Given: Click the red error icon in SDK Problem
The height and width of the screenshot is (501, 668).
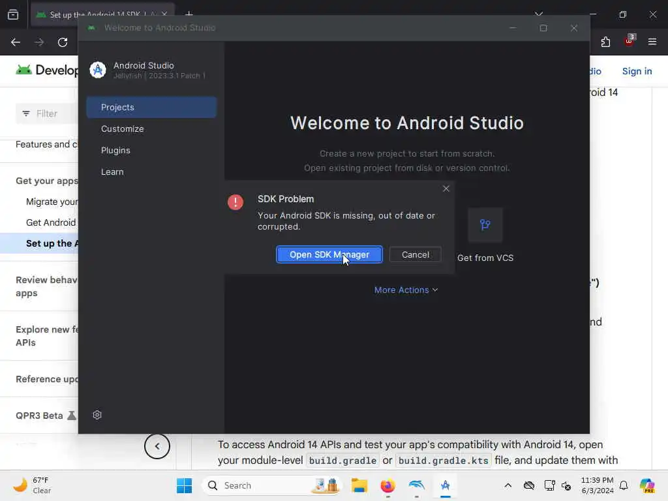Looking at the screenshot, I should tap(235, 202).
